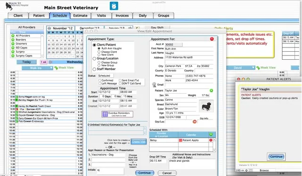
Task: Click the Additional Notes text area
Action: click(x=192, y=164)
